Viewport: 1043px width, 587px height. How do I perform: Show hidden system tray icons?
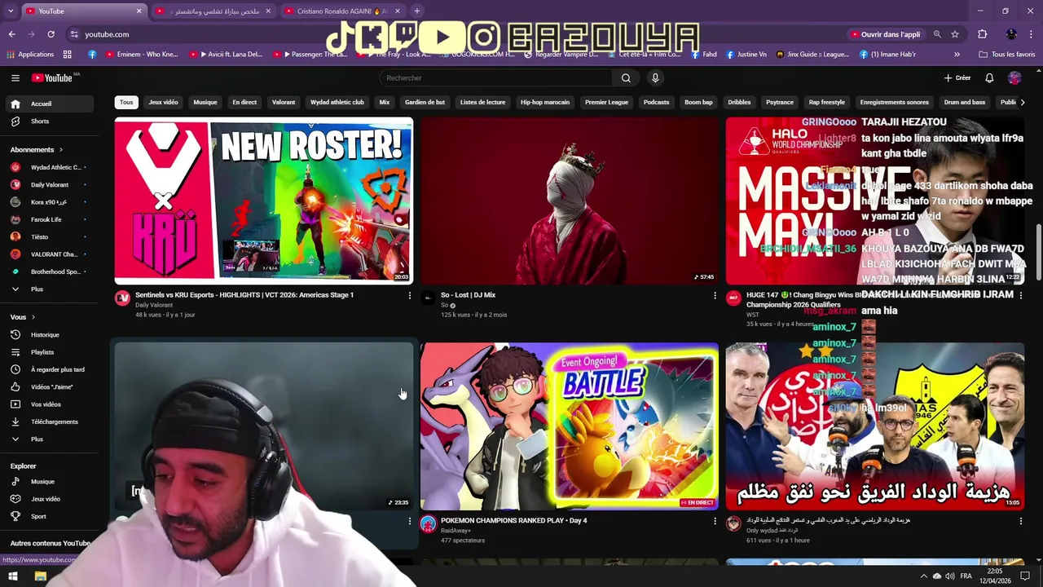(924, 576)
